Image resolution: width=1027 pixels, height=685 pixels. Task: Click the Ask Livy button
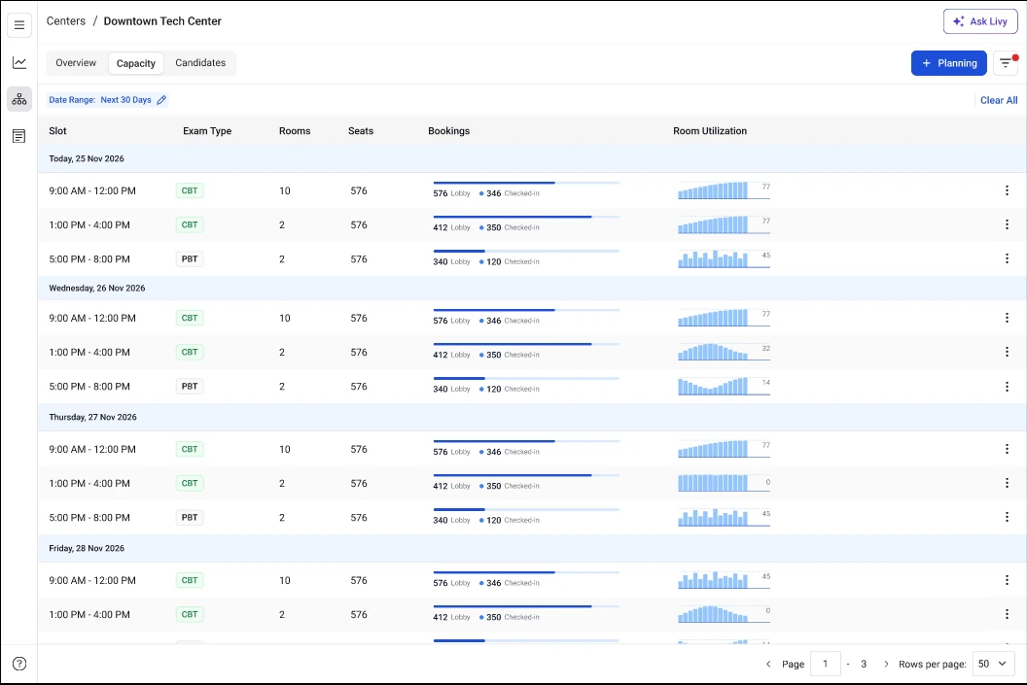point(980,21)
